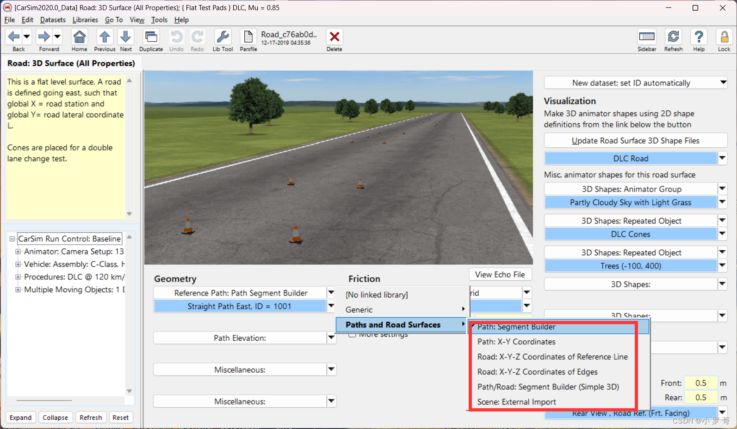Expand the Multiple Moving Objects tree node
Screen dimensions: 737x429
click(x=18, y=290)
